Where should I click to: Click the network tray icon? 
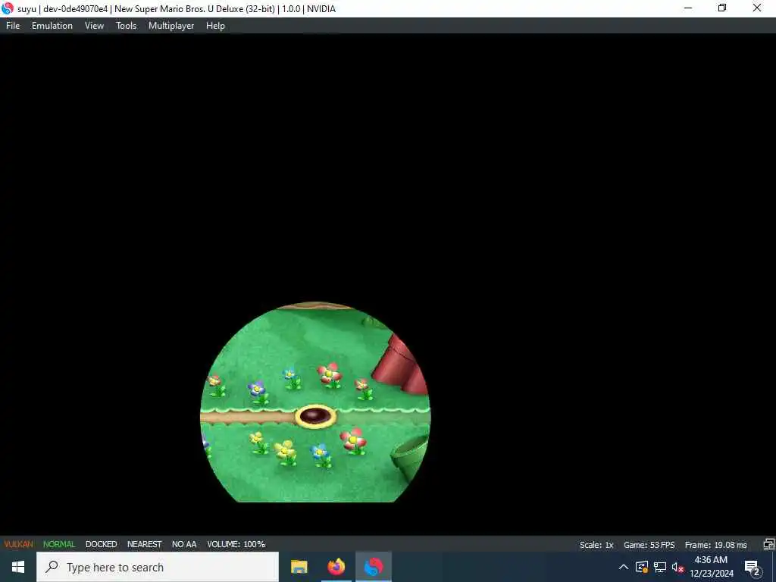[x=660, y=567]
